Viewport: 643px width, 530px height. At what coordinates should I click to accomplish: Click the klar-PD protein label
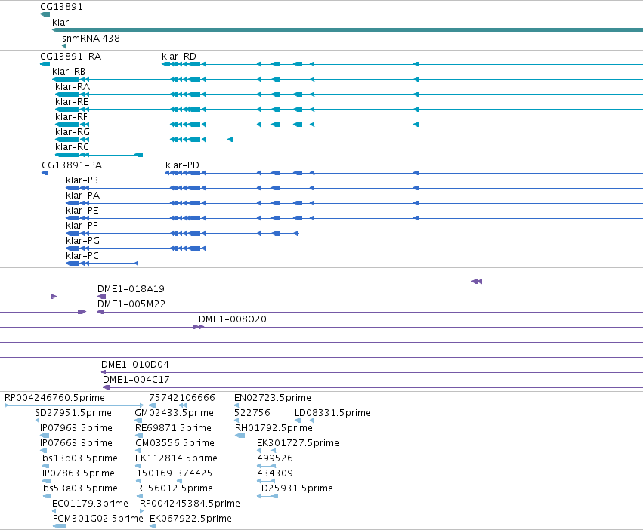coord(182,165)
